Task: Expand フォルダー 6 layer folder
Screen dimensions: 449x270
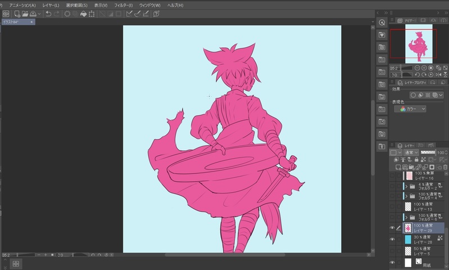Action: (406, 217)
